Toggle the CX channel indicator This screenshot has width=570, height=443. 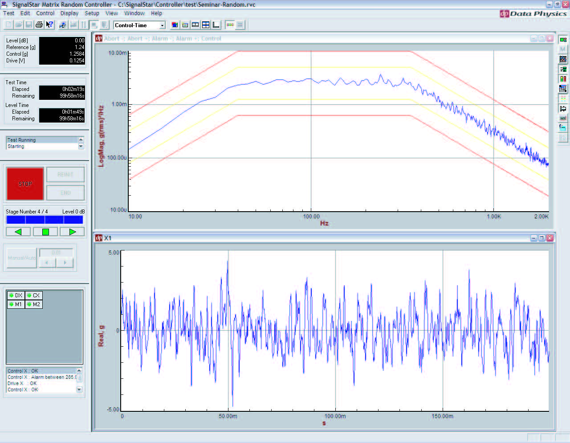34,295
